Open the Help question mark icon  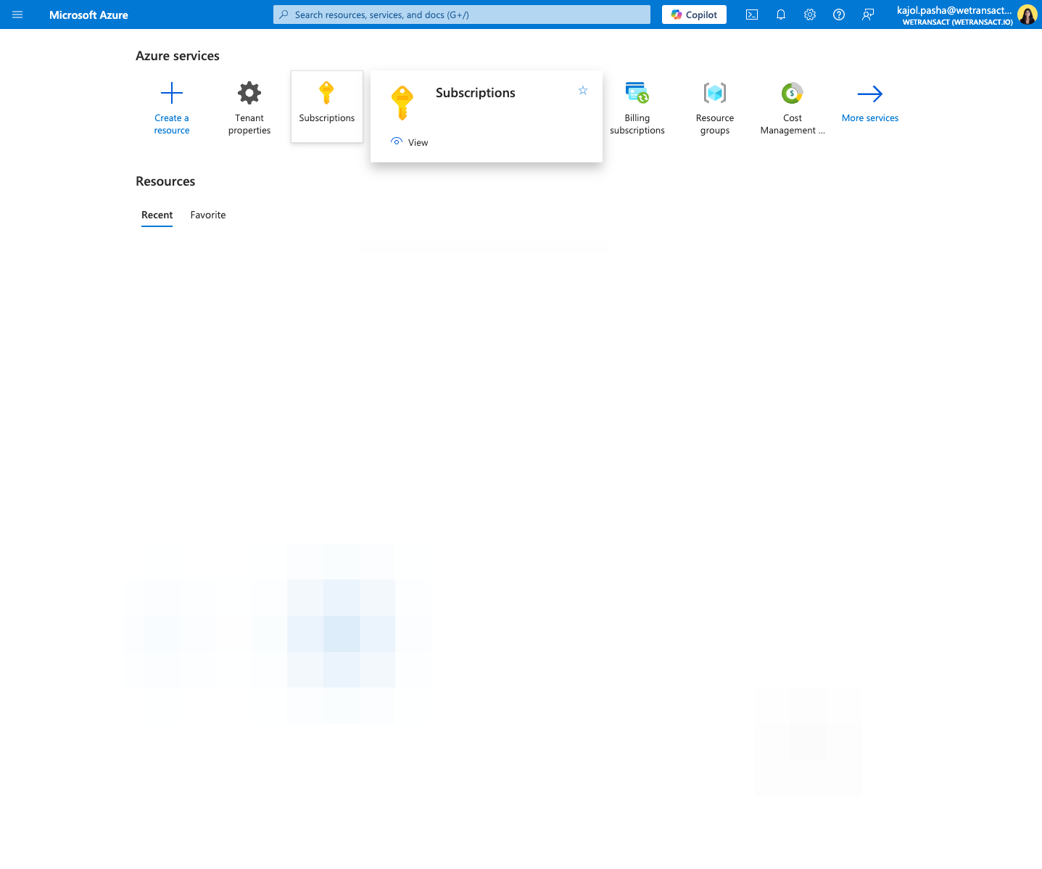(x=839, y=15)
